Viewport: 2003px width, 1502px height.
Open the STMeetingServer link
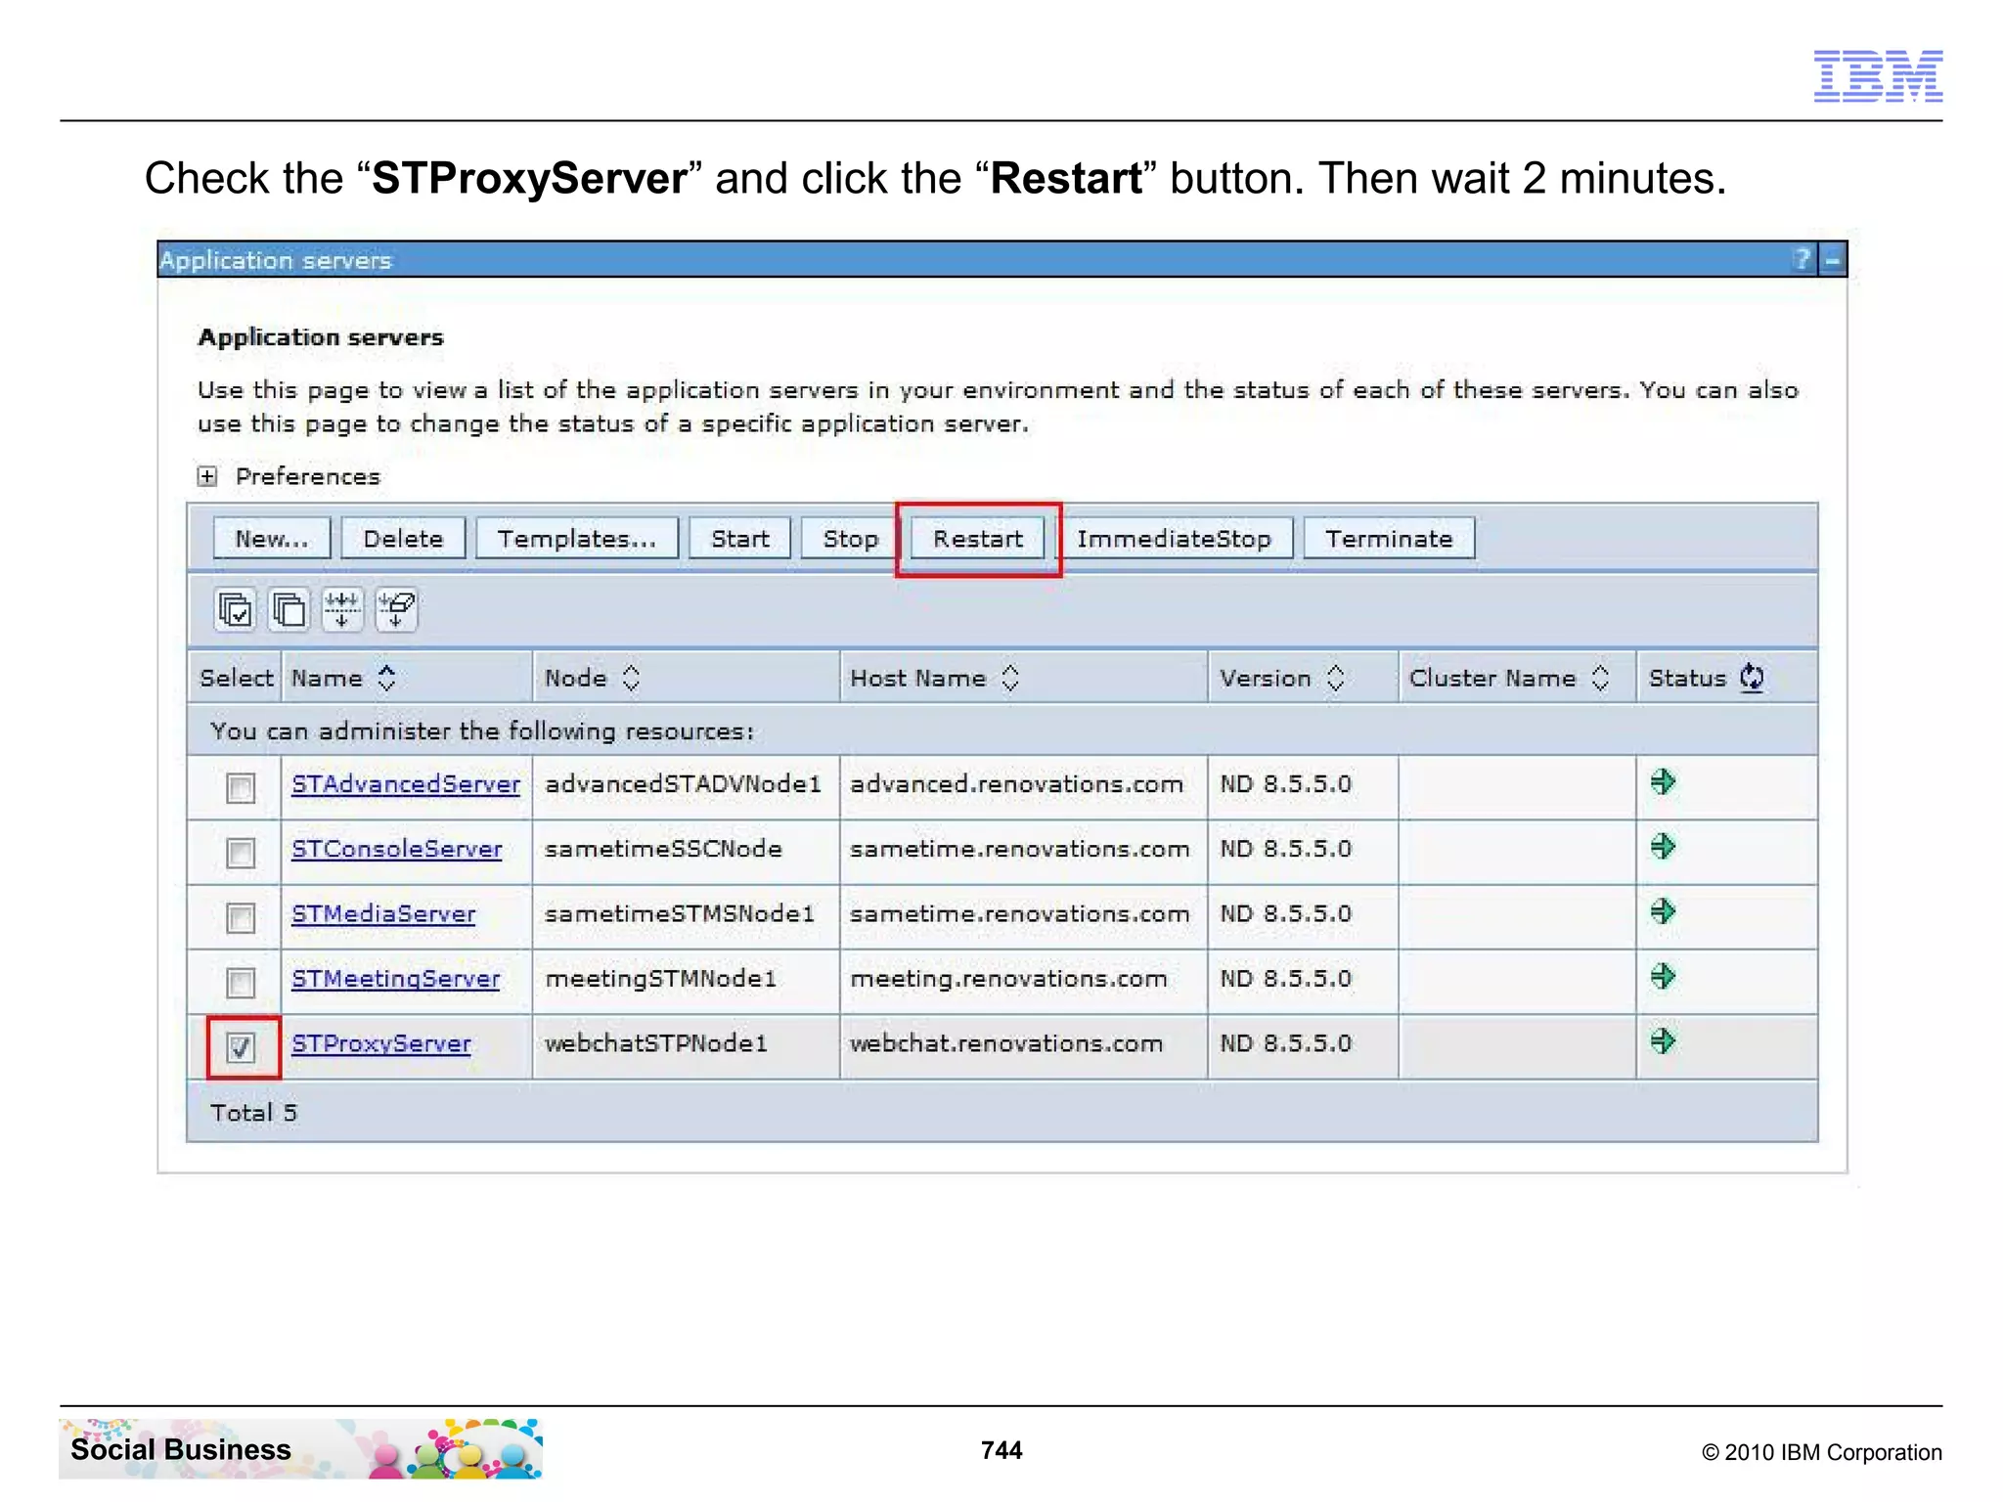pyautogui.click(x=396, y=979)
